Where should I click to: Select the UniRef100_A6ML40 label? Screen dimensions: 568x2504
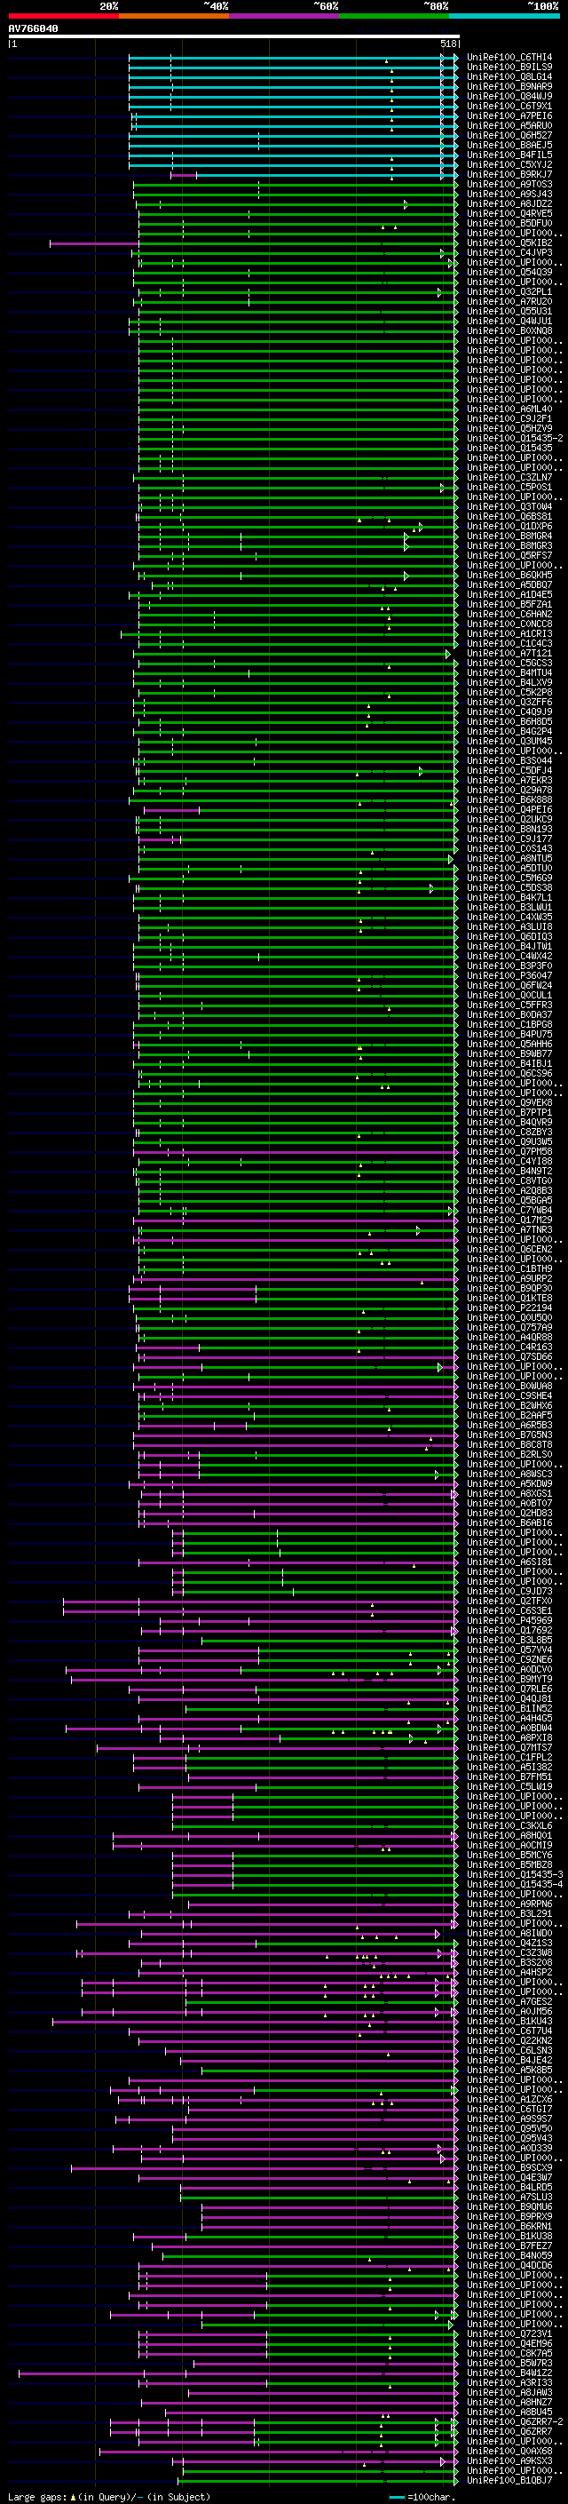tap(509, 409)
